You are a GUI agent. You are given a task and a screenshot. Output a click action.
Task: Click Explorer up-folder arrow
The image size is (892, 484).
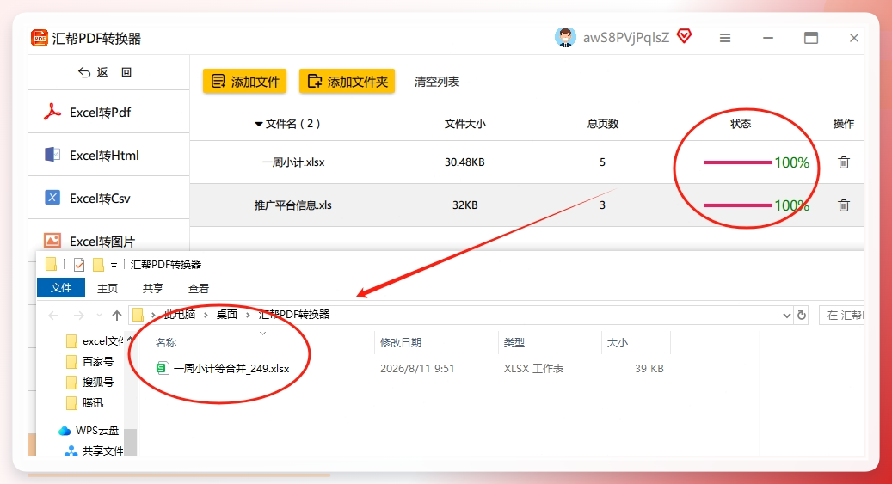(x=117, y=316)
